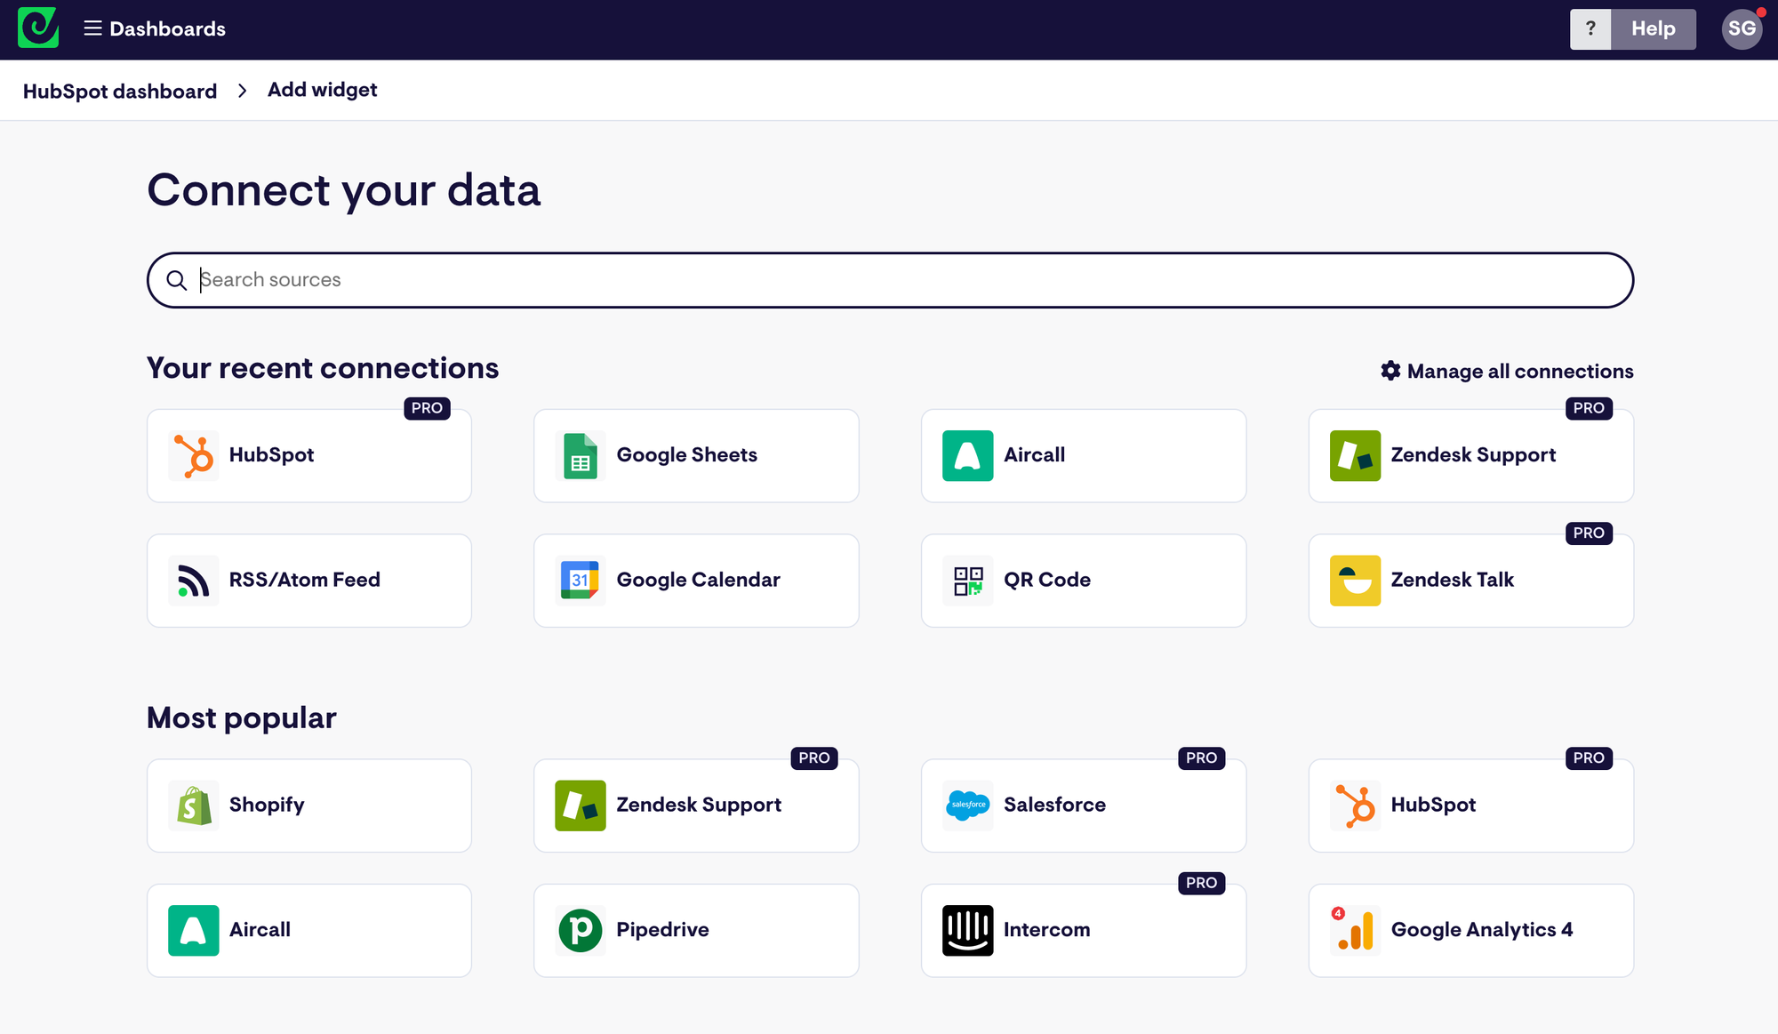The width and height of the screenshot is (1778, 1034).
Task: Select the QR Code source icon
Action: (x=967, y=580)
